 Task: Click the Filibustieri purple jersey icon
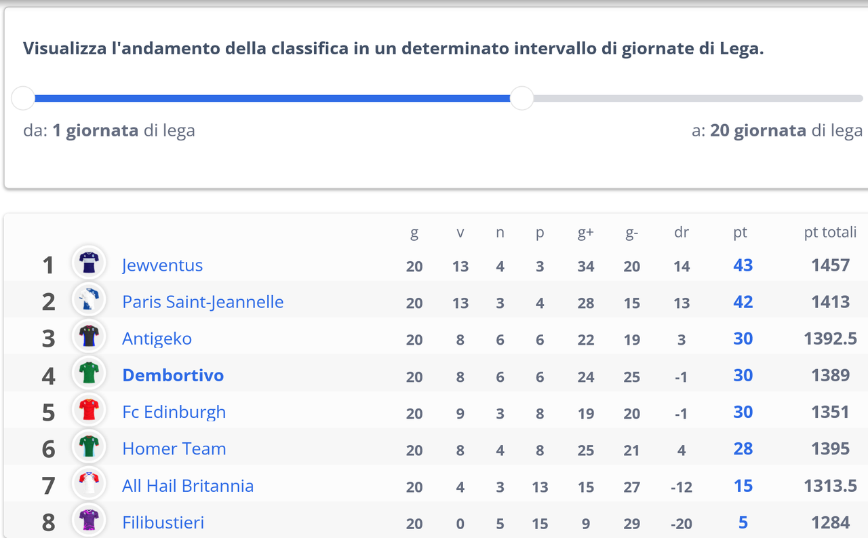[x=89, y=520]
